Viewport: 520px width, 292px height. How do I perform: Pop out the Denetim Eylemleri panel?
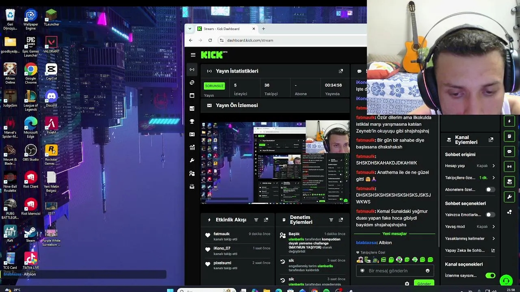pos(341,220)
